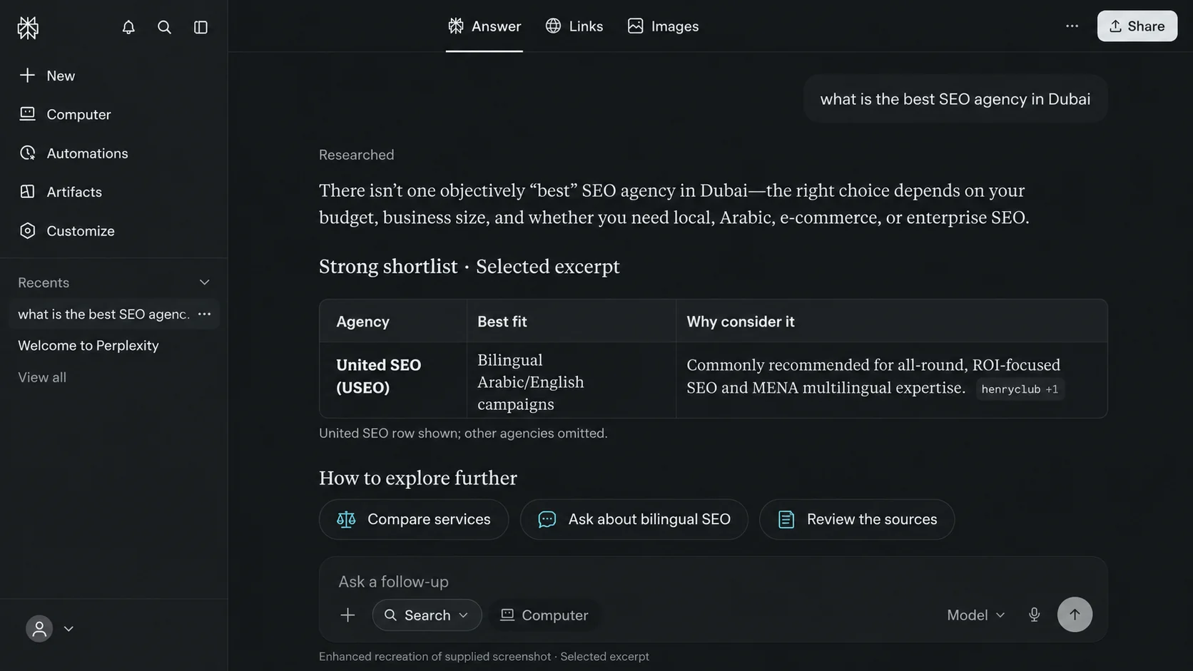Click the 'United SEO (USEO)' table cell
This screenshot has width=1193, height=671.
click(393, 380)
